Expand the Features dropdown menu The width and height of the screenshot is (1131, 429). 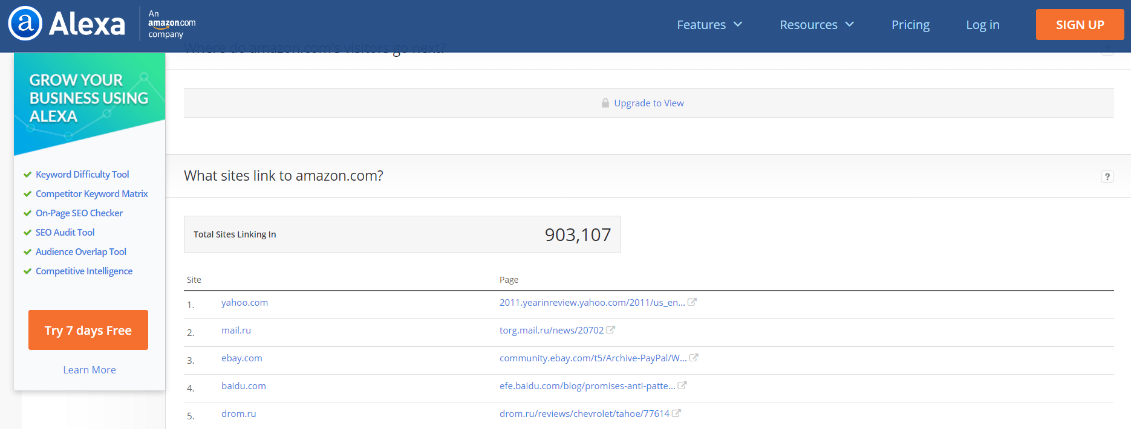point(709,25)
